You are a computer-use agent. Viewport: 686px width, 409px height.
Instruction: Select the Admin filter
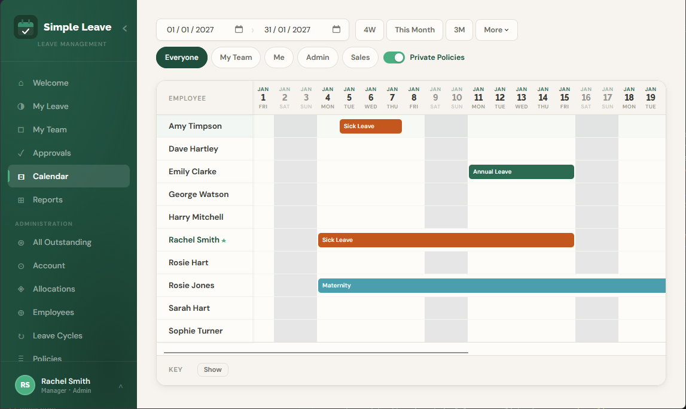(318, 57)
